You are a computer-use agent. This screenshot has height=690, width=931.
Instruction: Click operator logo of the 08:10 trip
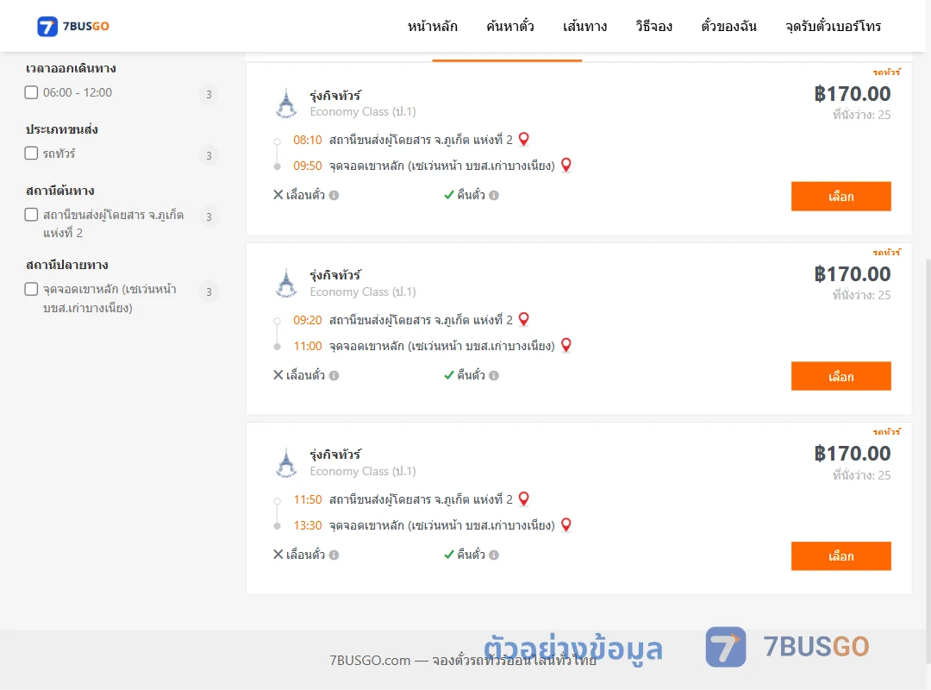pyautogui.click(x=286, y=103)
